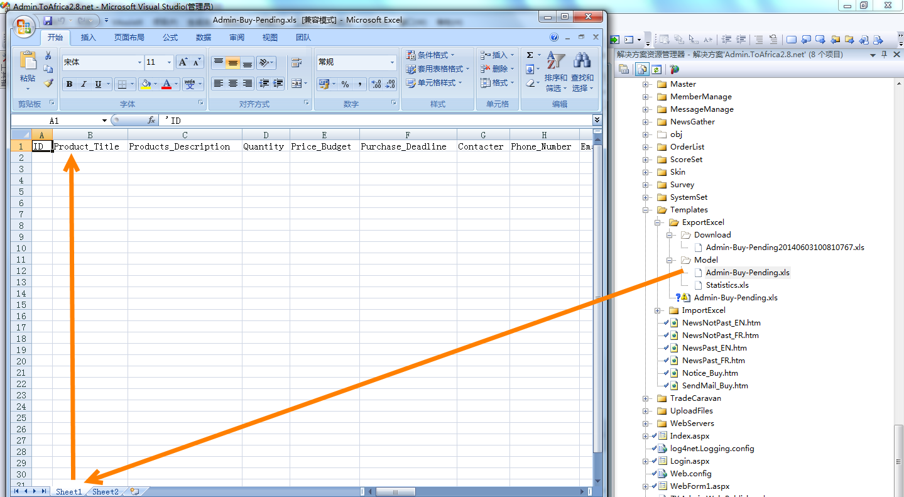Click the comma style icon
This screenshot has width=904, height=497.
[359, 84]
